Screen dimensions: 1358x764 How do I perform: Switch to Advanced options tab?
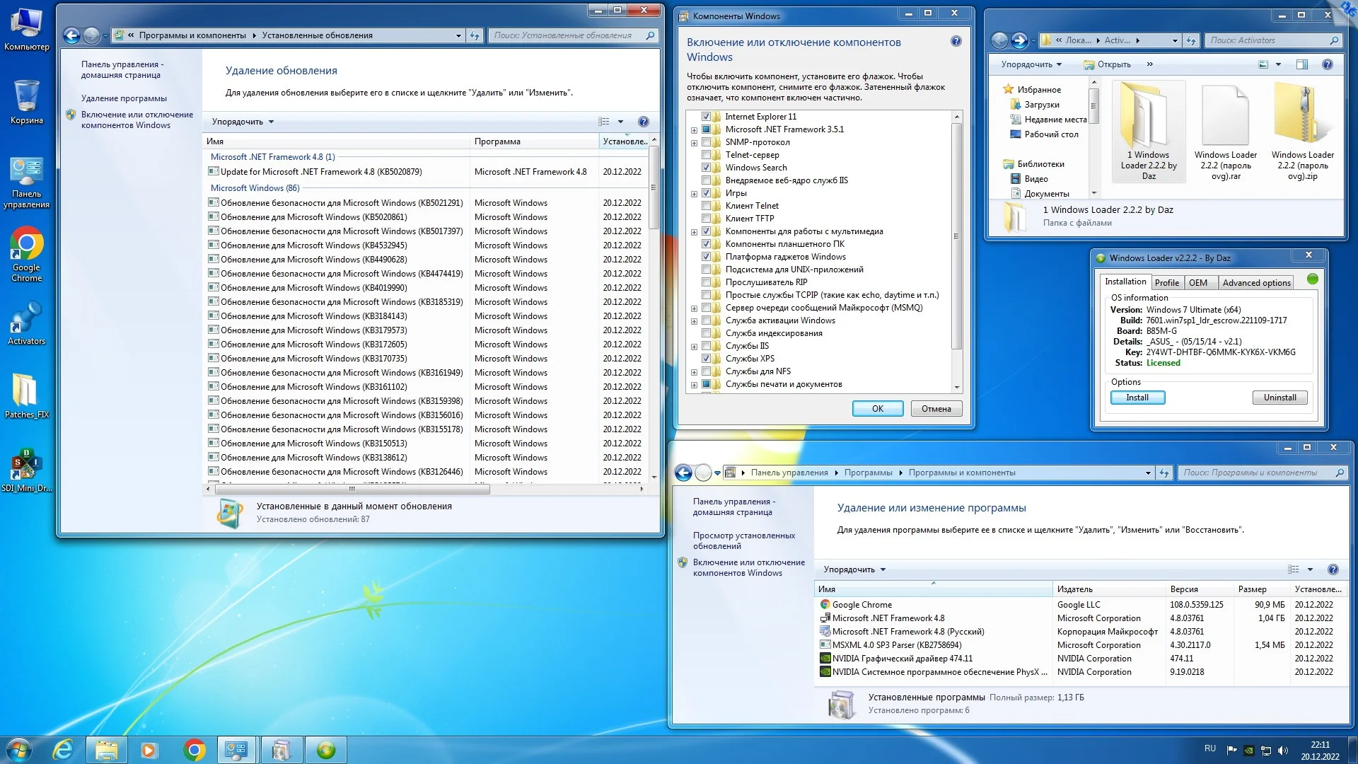(x=1256, y=283)
